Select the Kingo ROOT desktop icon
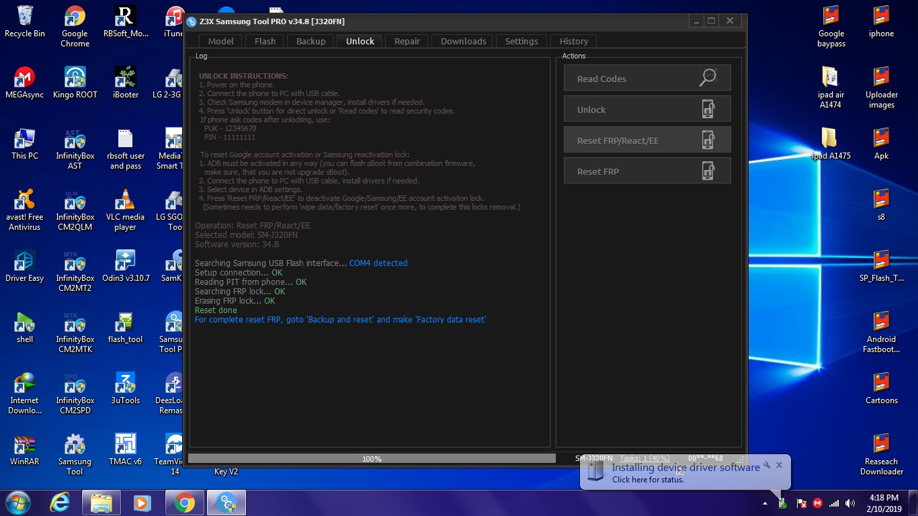This screenshot has height=516, width=918. coord(75,83)
